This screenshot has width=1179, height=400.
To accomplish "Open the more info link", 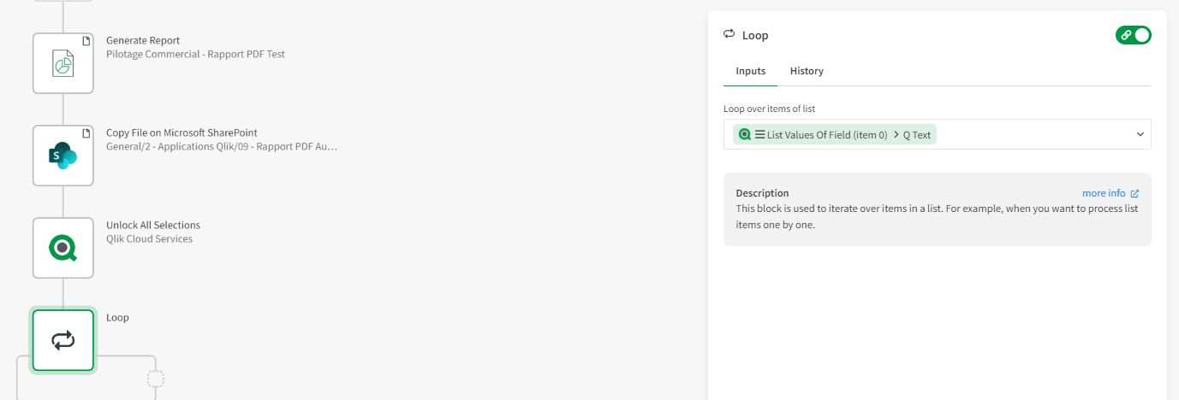I will 1104,193.
